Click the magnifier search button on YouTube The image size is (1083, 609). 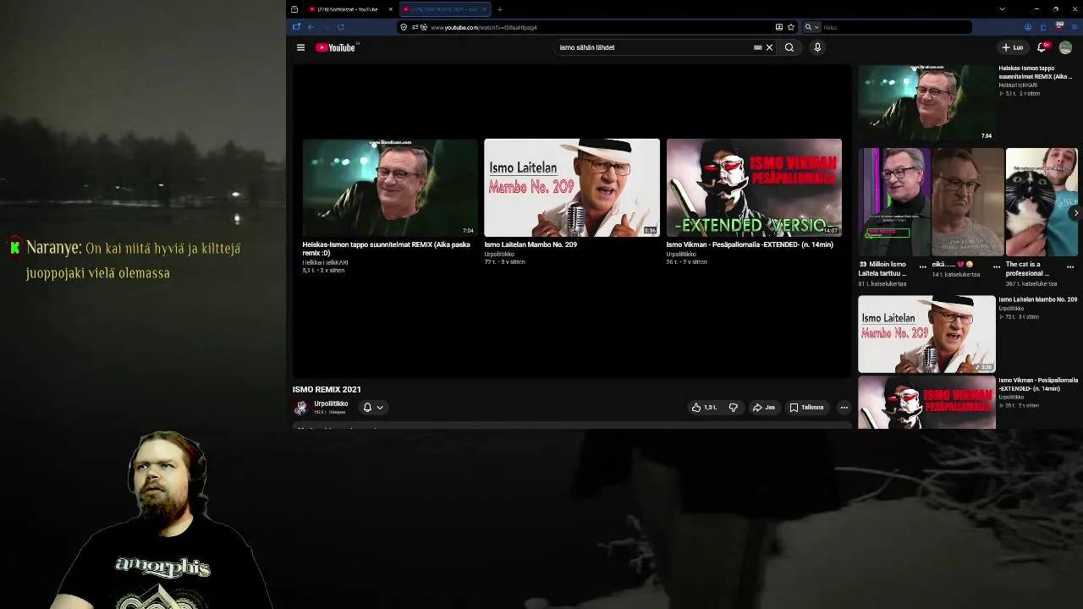coord(789,47)
